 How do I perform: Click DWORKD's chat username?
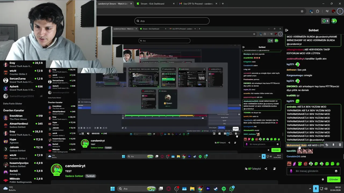(x=292, y=87)
